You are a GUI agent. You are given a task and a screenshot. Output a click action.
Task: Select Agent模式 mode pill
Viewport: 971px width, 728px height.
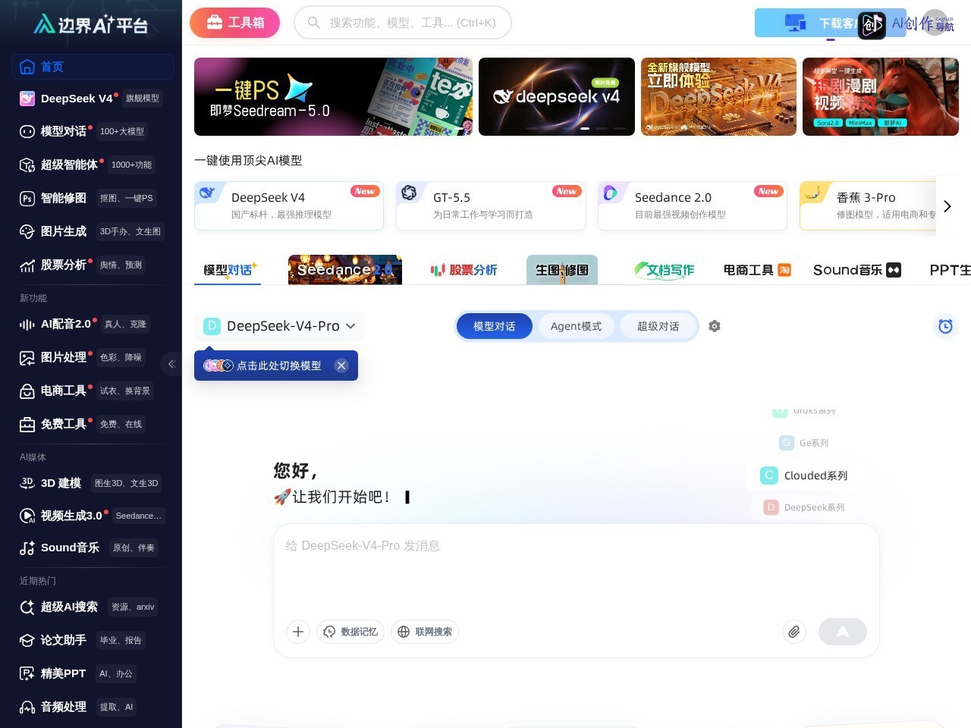click(576, 326)
